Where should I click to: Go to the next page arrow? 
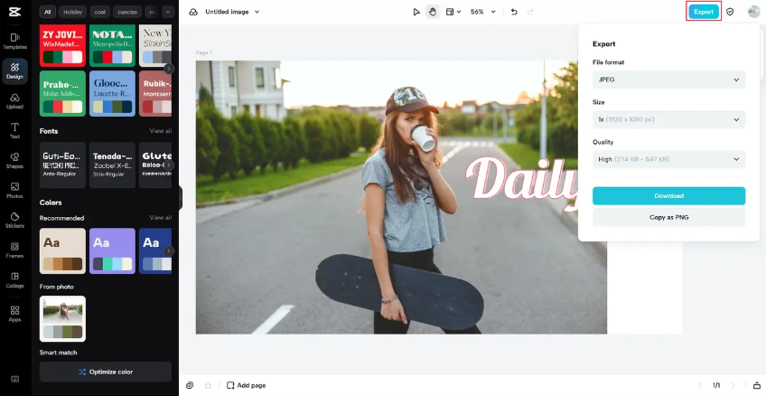[x=733, y=385]
